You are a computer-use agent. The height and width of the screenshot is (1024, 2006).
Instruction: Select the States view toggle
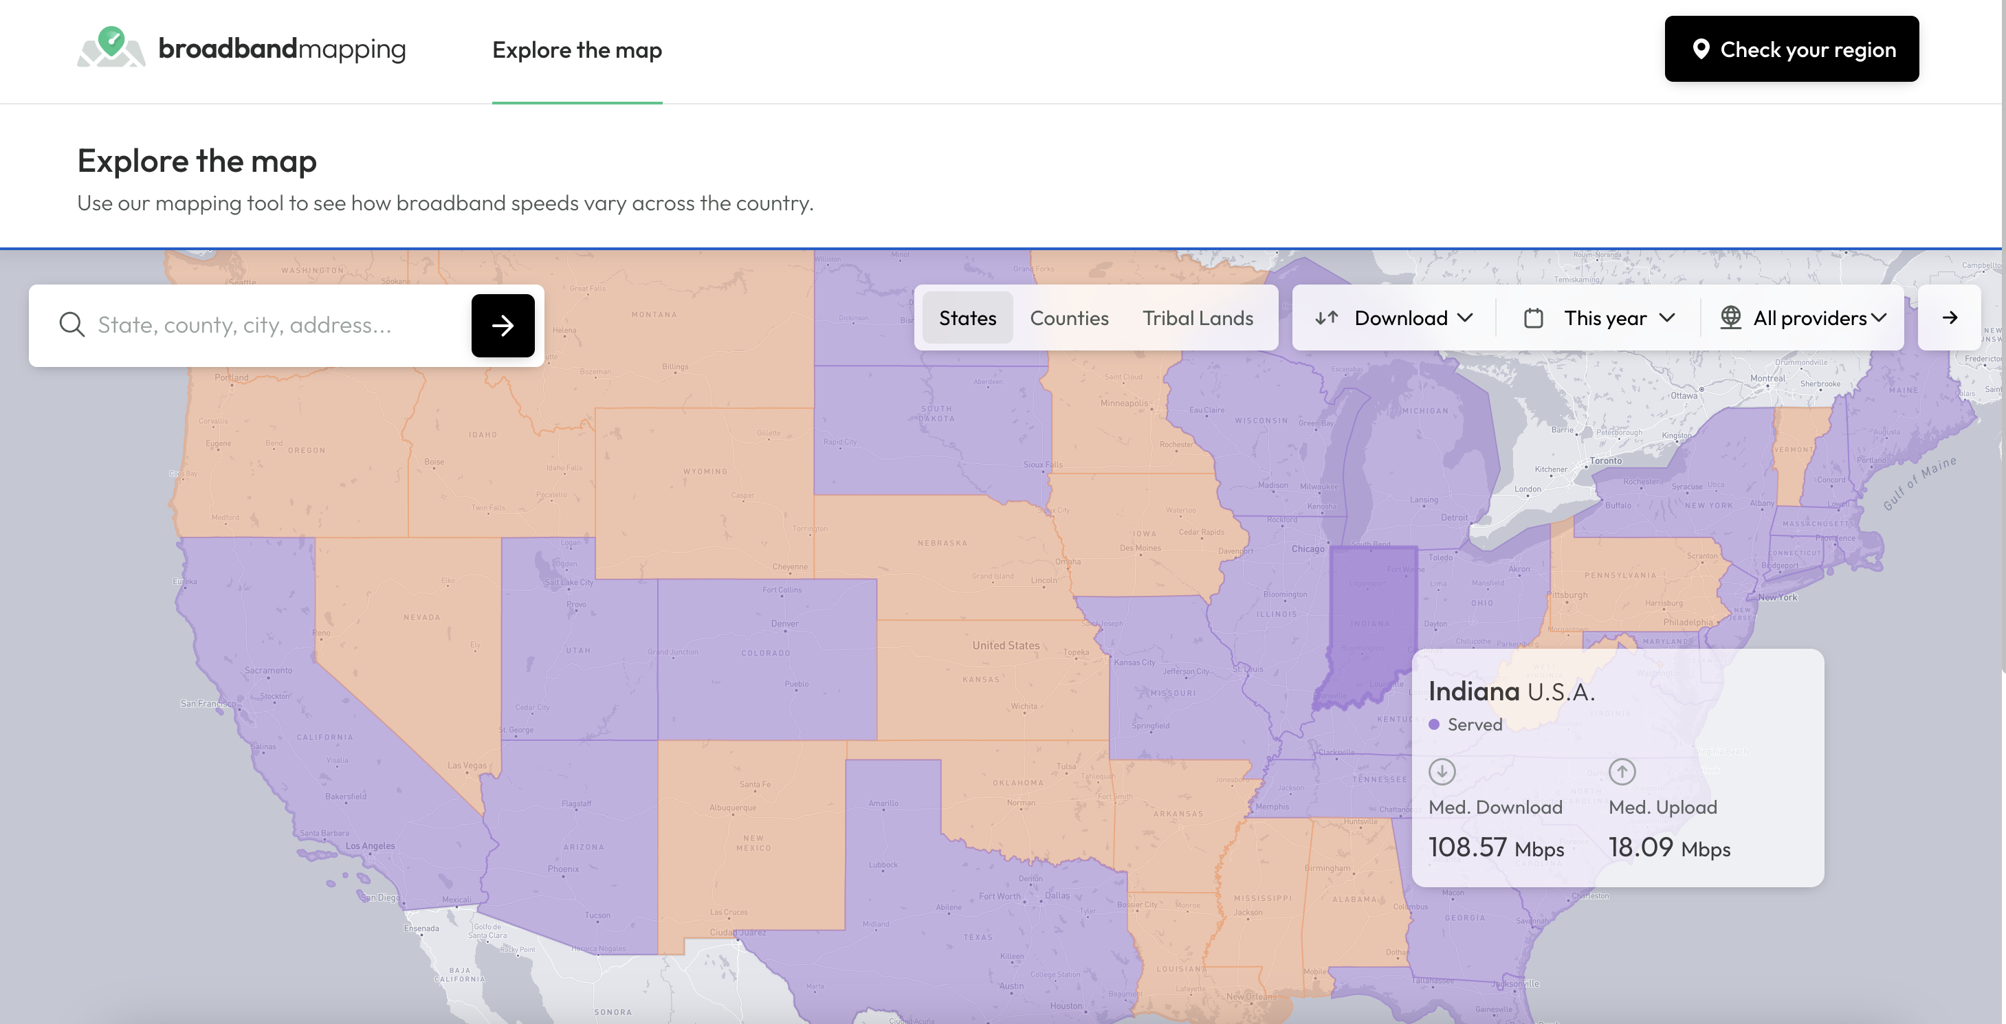click(967, 318)
